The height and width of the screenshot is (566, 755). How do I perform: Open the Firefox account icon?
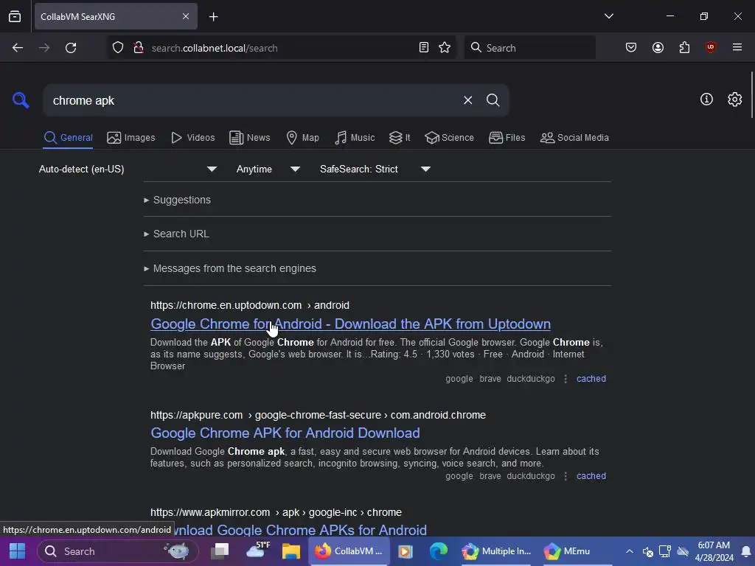pos(658,47)
